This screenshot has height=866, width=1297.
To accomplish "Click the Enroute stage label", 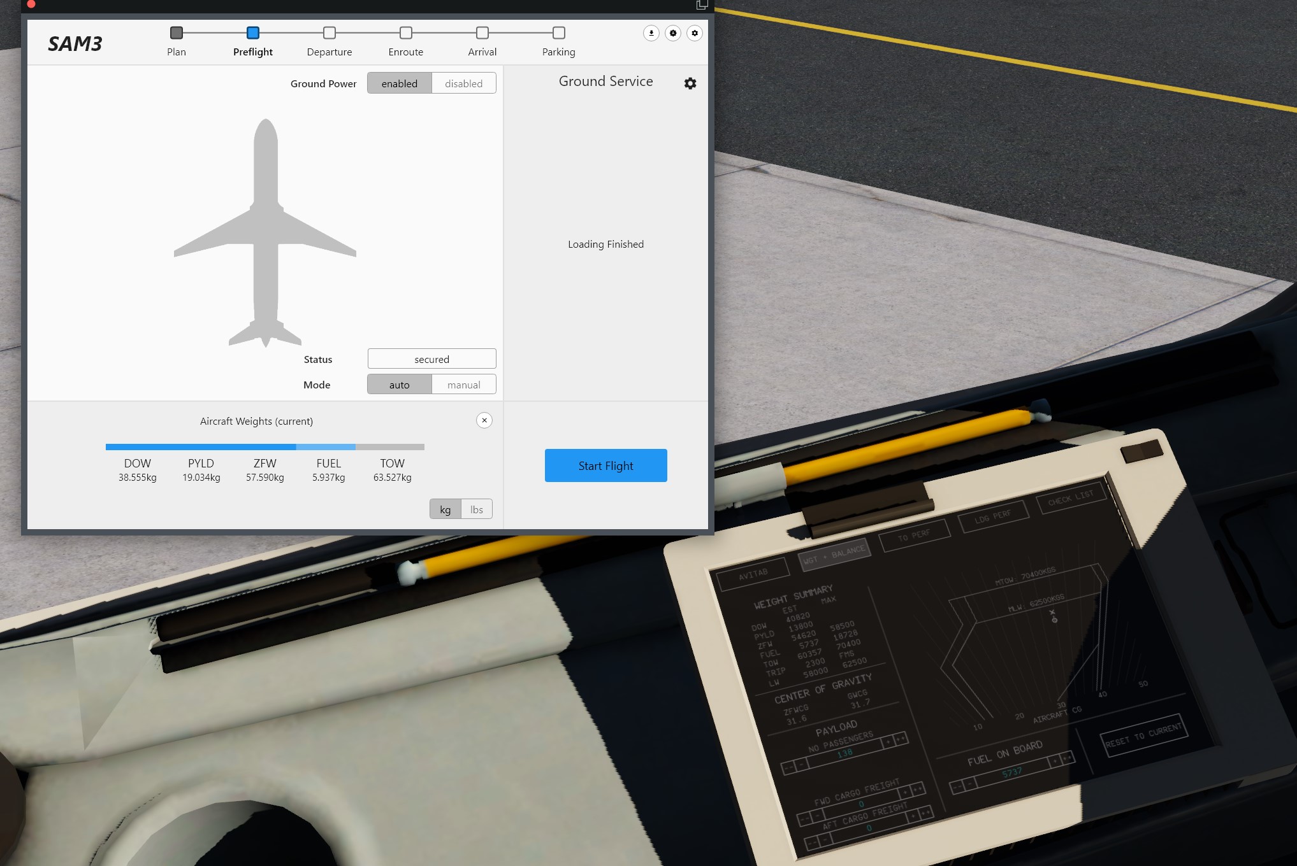I will [406, 52].
